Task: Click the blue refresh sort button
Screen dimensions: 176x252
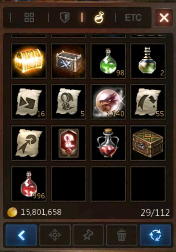Action: (155, 235)
